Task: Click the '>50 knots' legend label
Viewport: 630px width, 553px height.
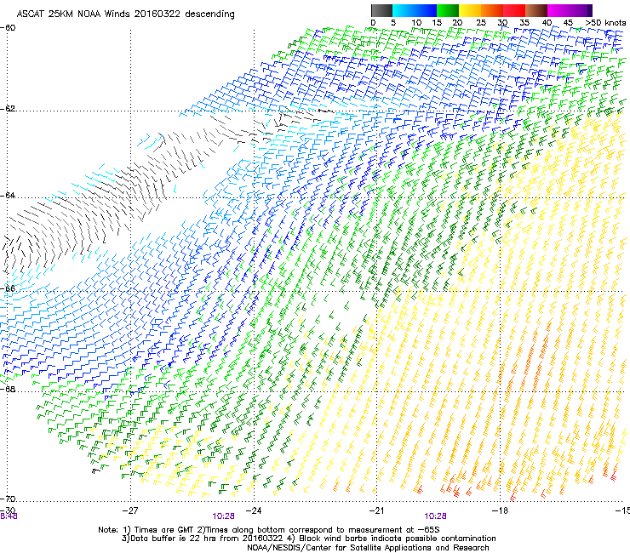Action: [x=605, y=23]
